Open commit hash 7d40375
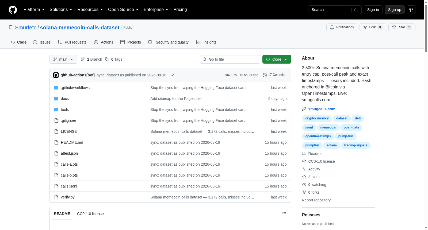The image size is (428, 230). pos(231,75)
